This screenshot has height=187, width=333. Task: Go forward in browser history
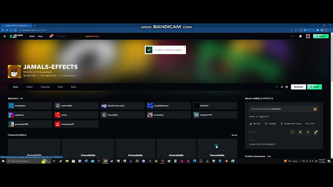7,30
